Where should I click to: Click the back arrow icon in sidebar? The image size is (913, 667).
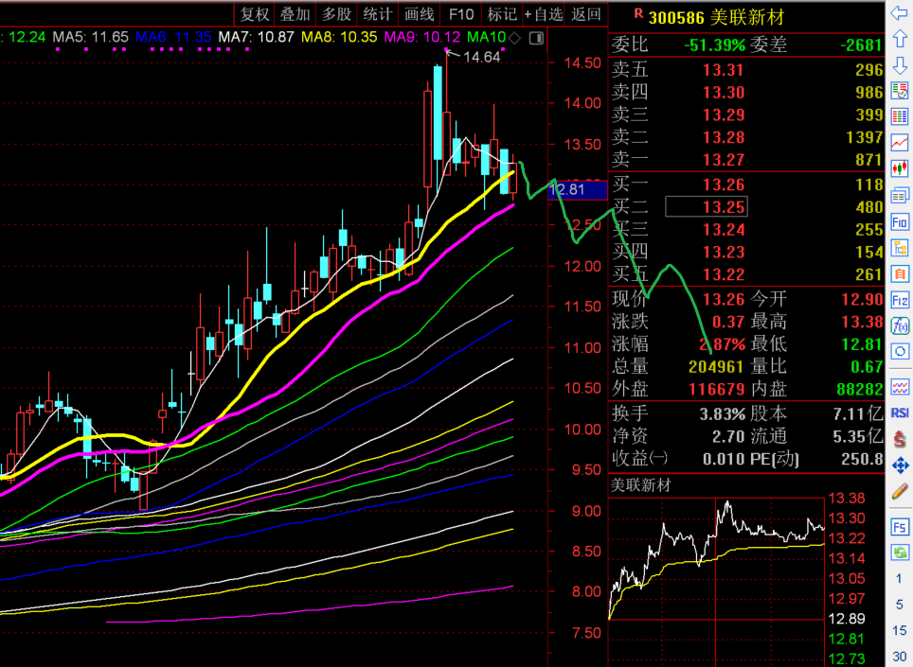click(900, 12)
